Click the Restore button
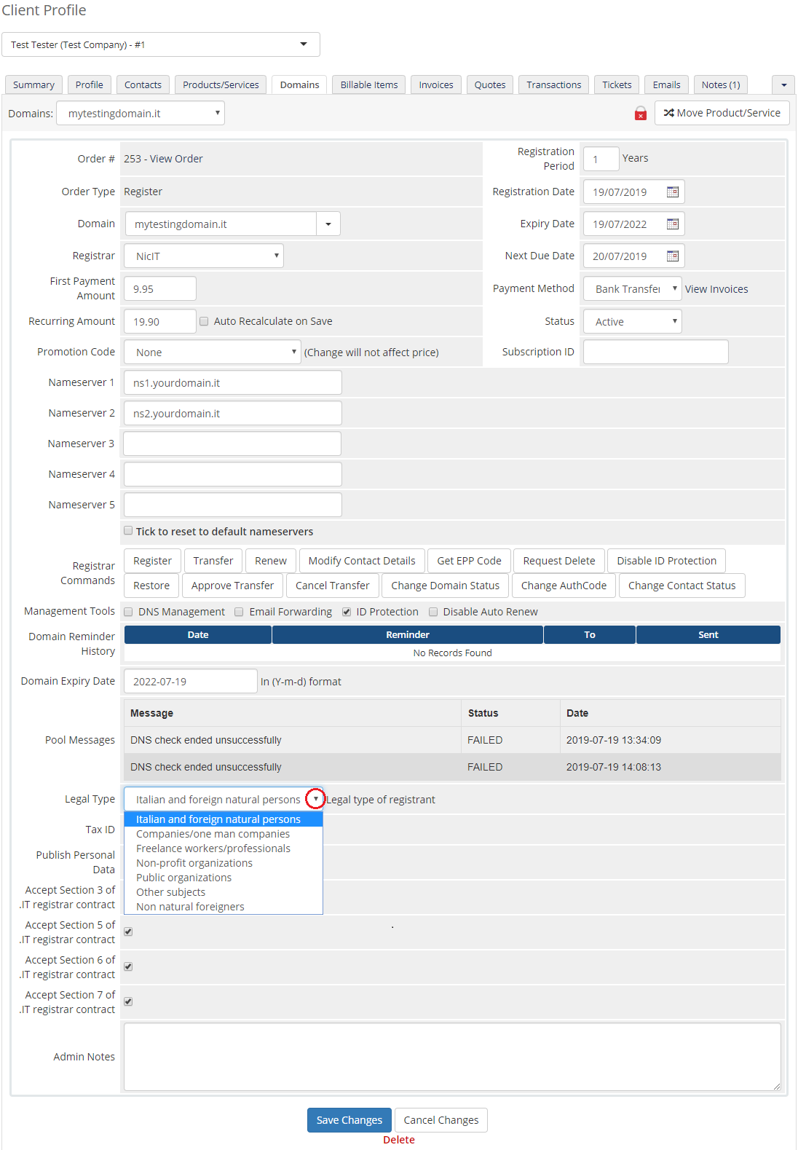The width and height of the screenshot is (798, 1150). click(x=151, y=586)
